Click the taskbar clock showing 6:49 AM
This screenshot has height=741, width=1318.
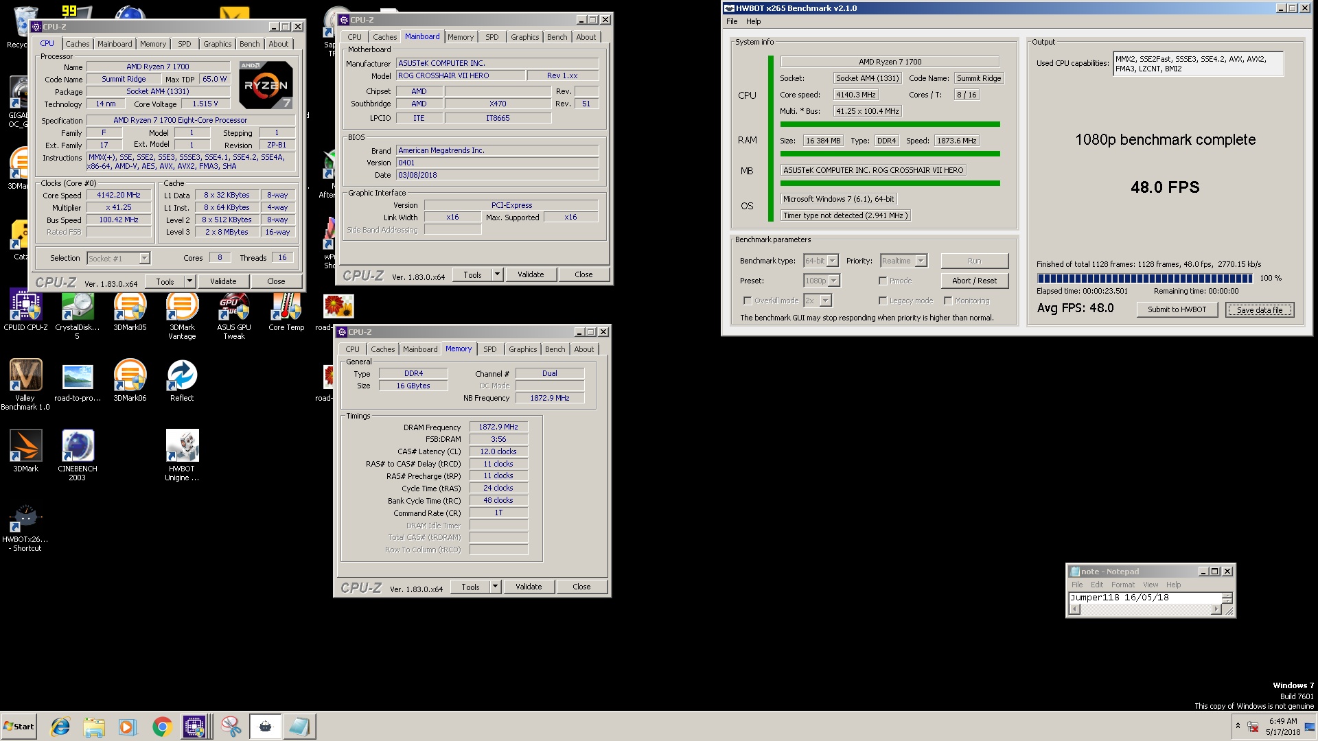click(1283, 727)
